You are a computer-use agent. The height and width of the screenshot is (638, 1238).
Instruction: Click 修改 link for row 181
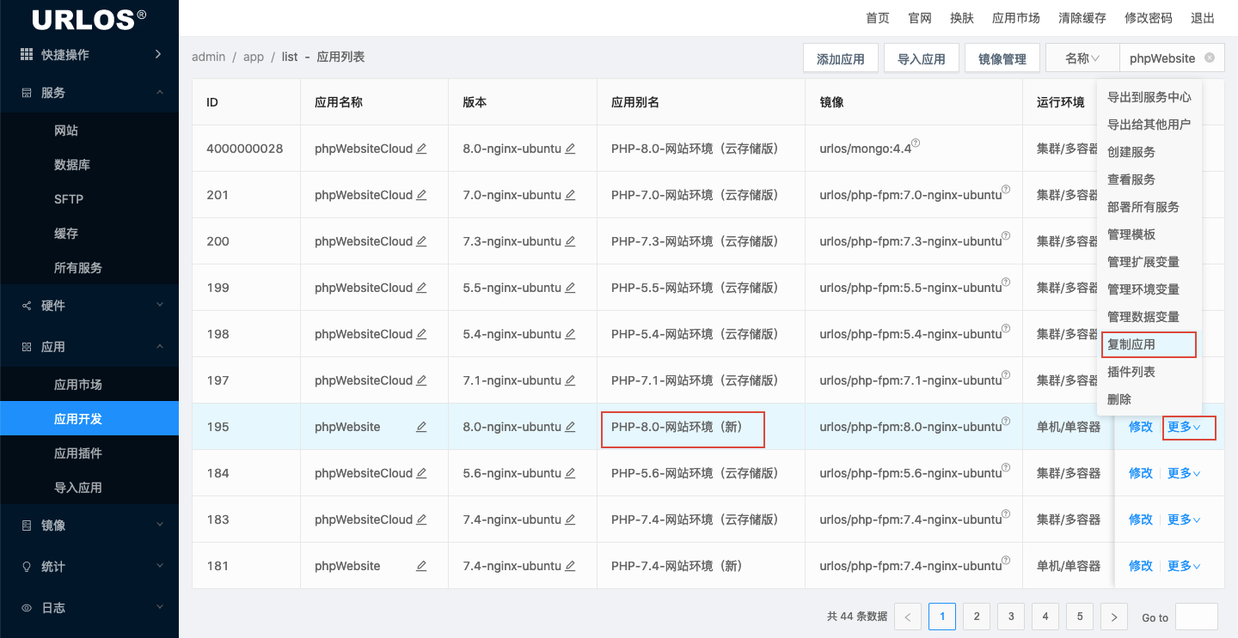point(1140,566)
